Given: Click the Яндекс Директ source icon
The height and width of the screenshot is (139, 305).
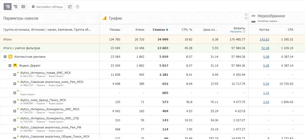Looking at the screenshot, I should [15, 66].
